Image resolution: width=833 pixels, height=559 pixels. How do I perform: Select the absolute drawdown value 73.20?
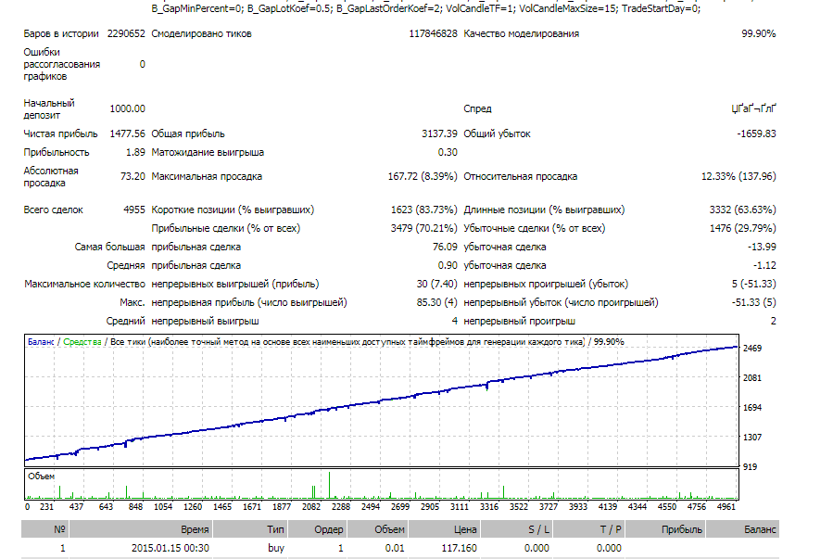133,176
